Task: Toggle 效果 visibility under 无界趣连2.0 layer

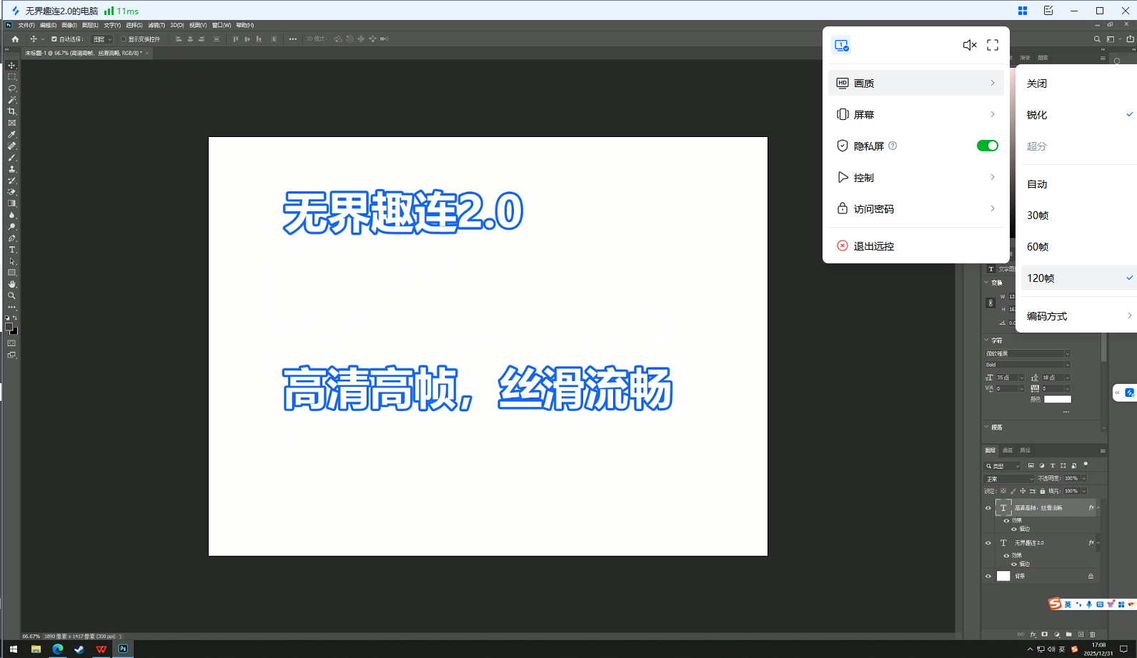Action: click(1006, 555)
